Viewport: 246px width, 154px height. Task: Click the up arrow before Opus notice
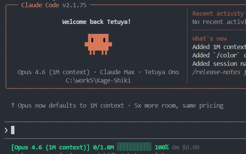[x=13, y=105]
